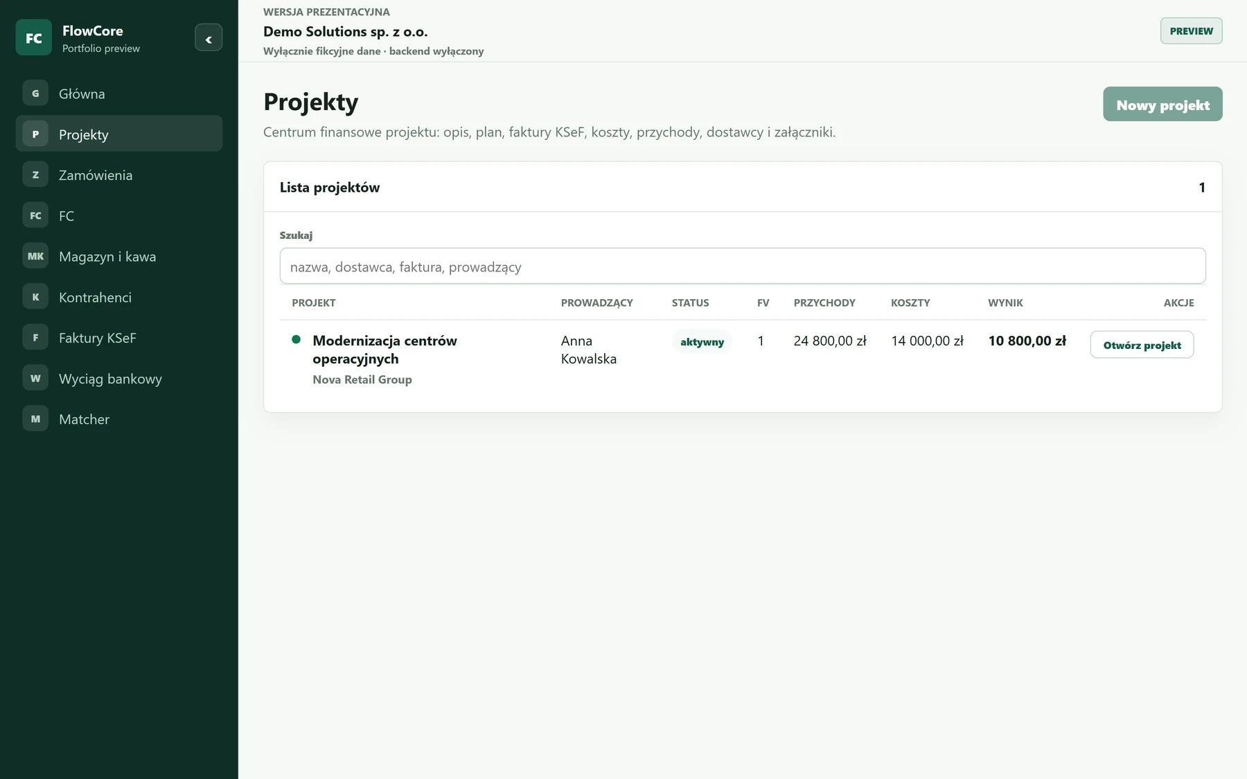The image size is (1247, 779).
Task: Click the 24 800,00 zł revenue value
Action: pyautogui.click(x=830, y=341)
